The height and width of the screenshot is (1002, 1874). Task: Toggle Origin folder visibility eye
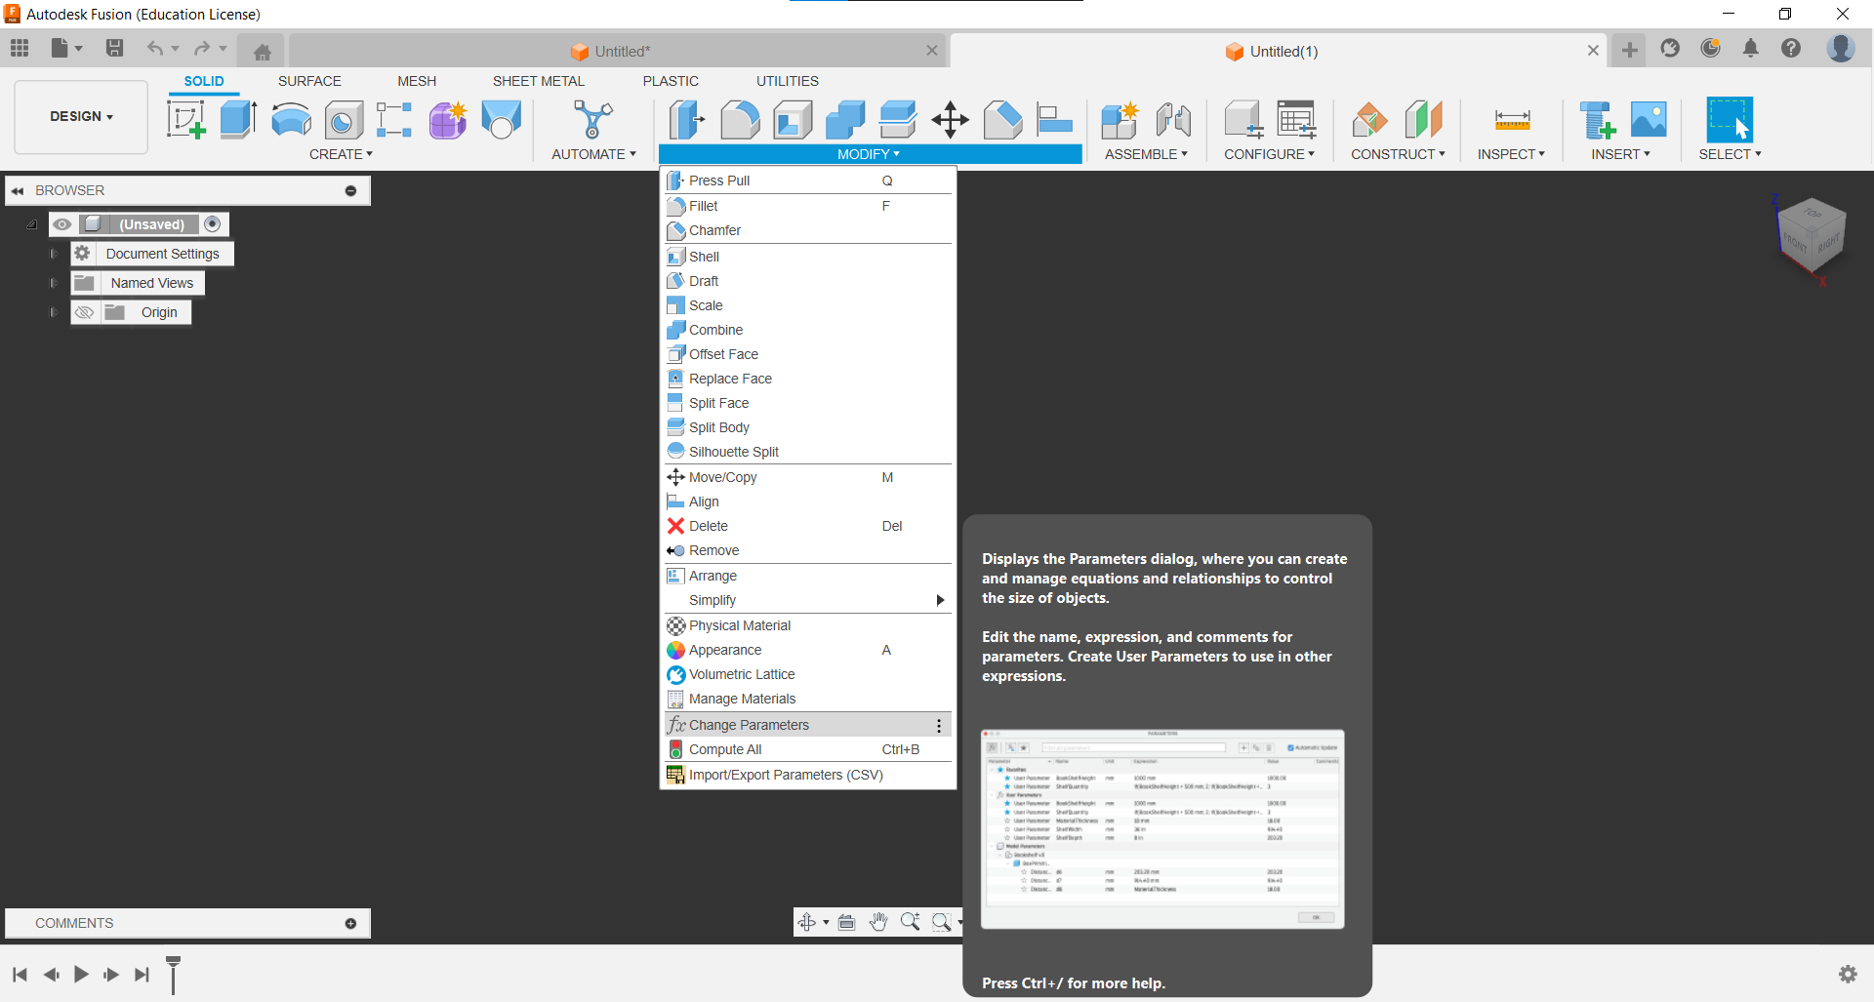tap(85, 312)
